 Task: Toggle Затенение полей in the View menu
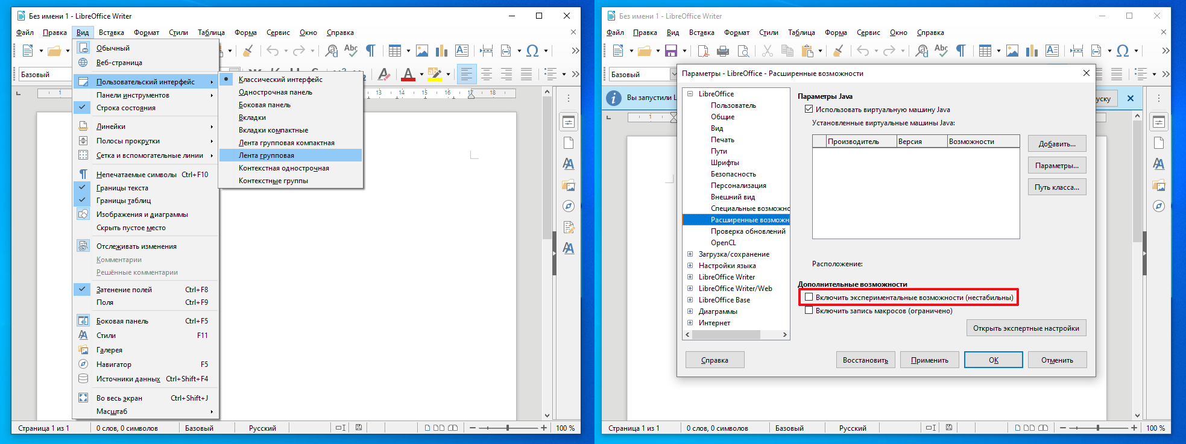(145, 290)
